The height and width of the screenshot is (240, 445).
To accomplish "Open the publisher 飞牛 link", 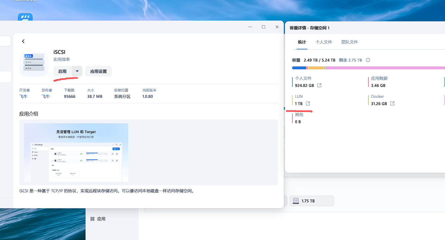I will click(46, 97).
